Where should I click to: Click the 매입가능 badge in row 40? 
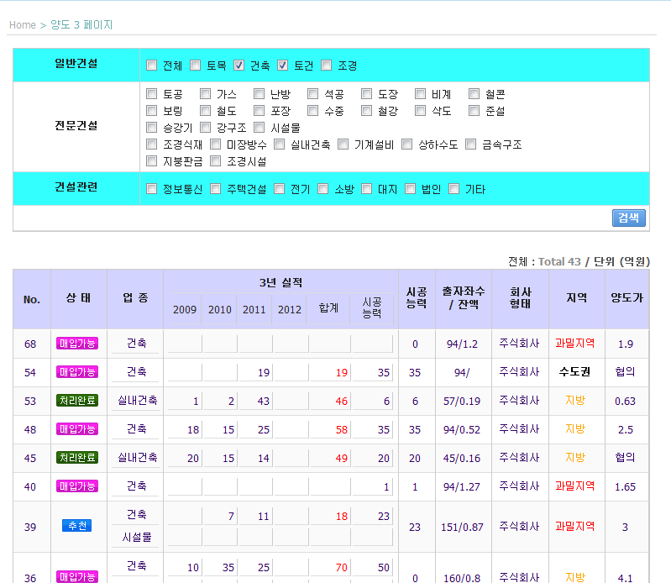coord(77,486)
